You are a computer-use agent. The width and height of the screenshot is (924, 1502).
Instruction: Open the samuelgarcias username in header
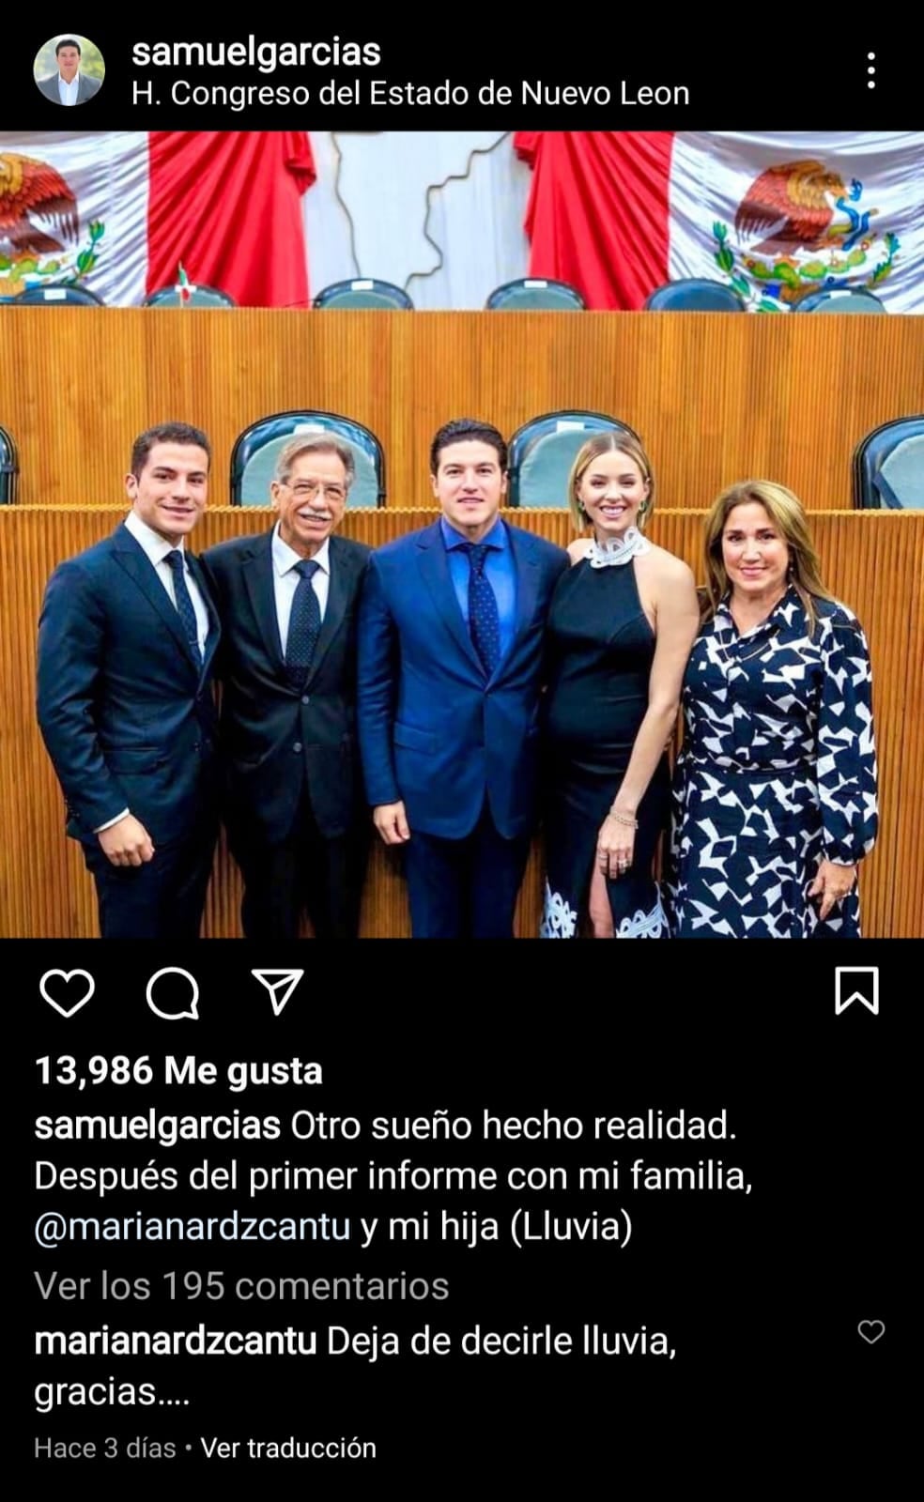(x=256, y=52)
